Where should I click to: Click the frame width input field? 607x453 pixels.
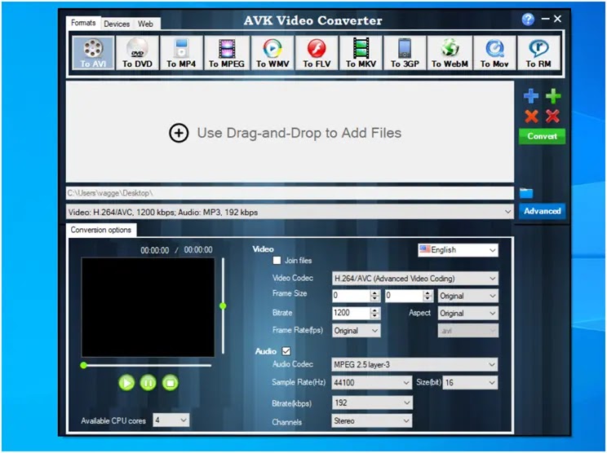coord(351,296)
